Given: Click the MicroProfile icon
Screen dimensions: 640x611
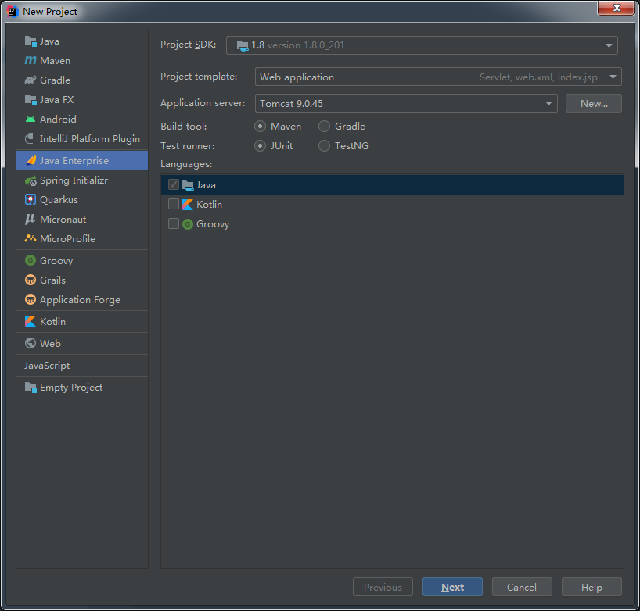Looking at the screenshot, I should 31,238.
